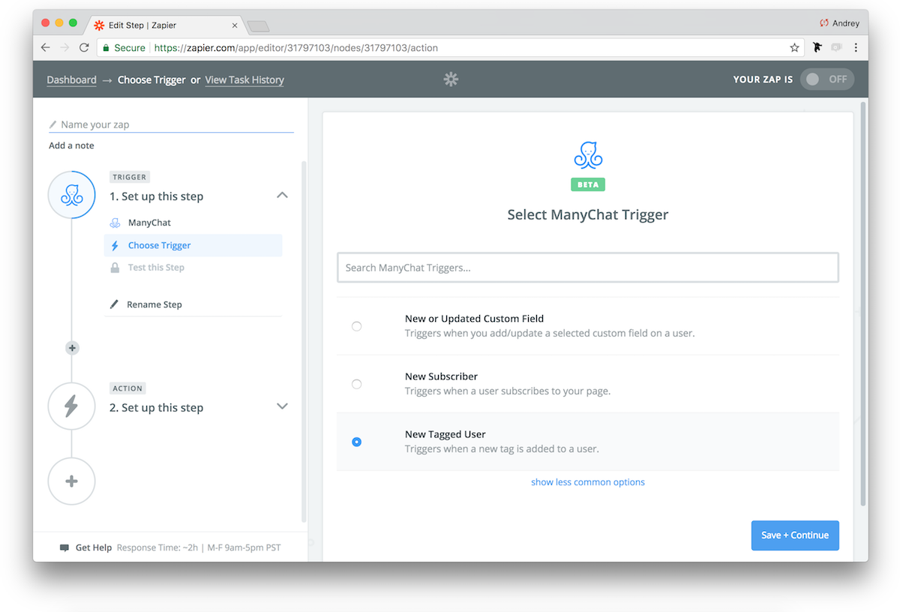The width and height of the screenshot is (900, 612).
Task: Go to Dashboard link
Action: point(71,79)
